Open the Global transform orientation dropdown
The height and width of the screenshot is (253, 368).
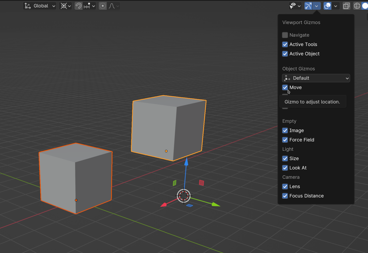[40, 6]
